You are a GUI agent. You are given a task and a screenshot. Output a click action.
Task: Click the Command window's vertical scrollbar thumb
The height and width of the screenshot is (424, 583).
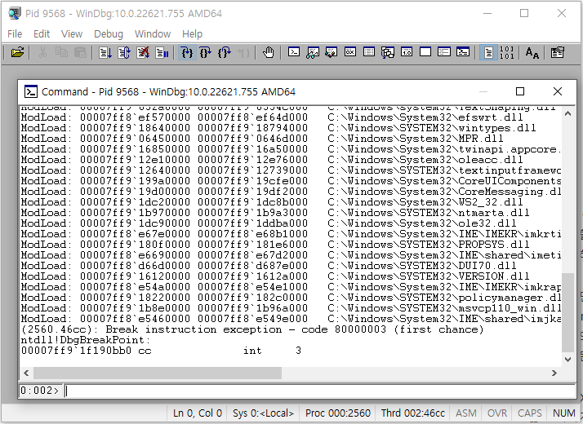[567, 312]
